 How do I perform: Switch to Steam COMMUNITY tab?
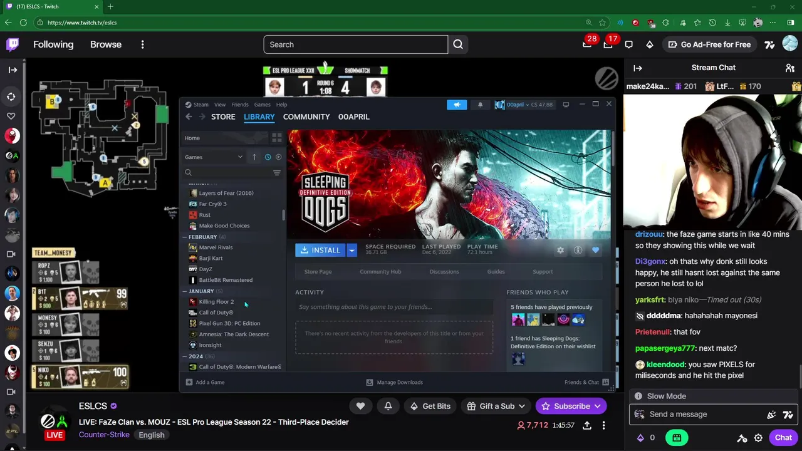[306, 117]
